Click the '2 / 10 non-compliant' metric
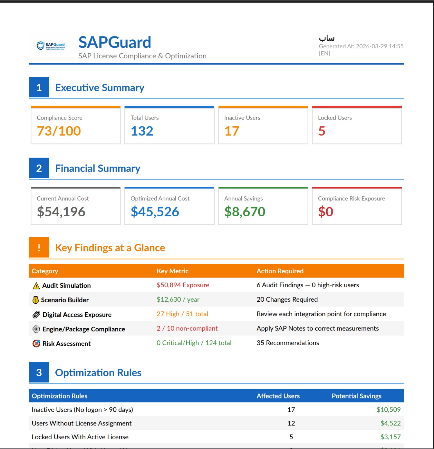The width and height of the screenshot is (434, 449). coord(187,329)
